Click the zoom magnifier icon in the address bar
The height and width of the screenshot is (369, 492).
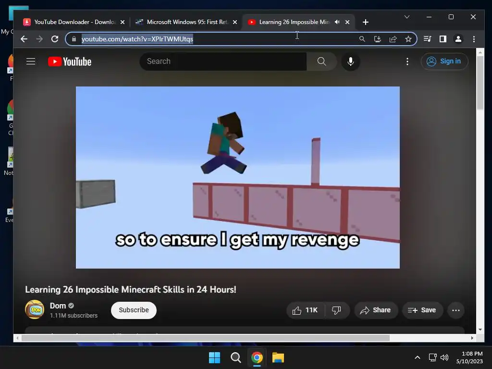point(362,39)
